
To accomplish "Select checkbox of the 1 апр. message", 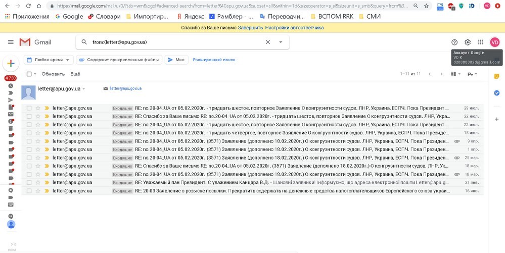I will coord(29,149).
